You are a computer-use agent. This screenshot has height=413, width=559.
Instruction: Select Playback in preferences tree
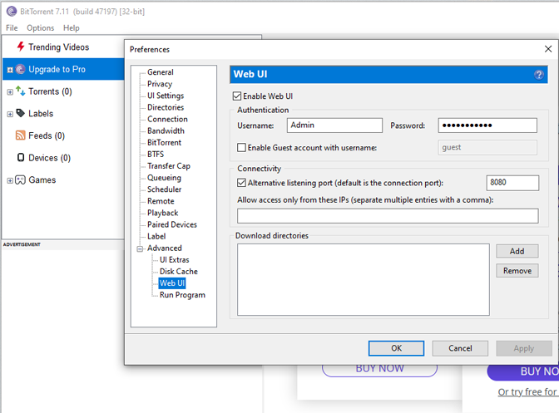click(x=162, y=213)
